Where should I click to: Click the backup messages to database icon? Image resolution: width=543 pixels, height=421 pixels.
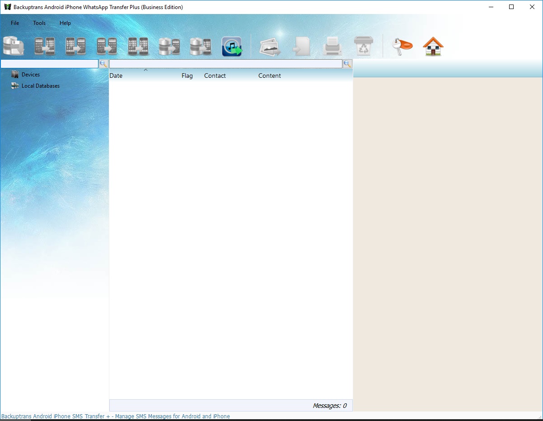(x=14, y=47)
